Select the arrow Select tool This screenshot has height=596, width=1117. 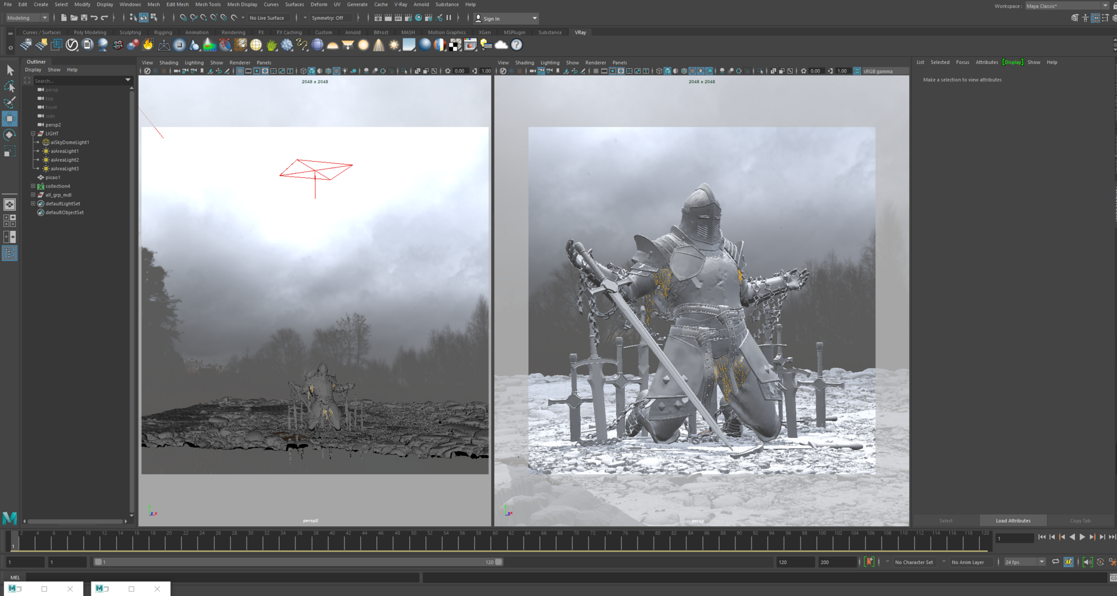pyautogui.click(x=10, y=70)
